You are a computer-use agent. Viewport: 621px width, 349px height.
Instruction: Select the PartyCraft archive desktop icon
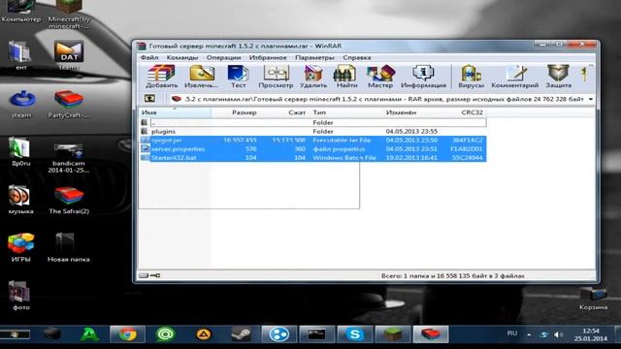69,104
